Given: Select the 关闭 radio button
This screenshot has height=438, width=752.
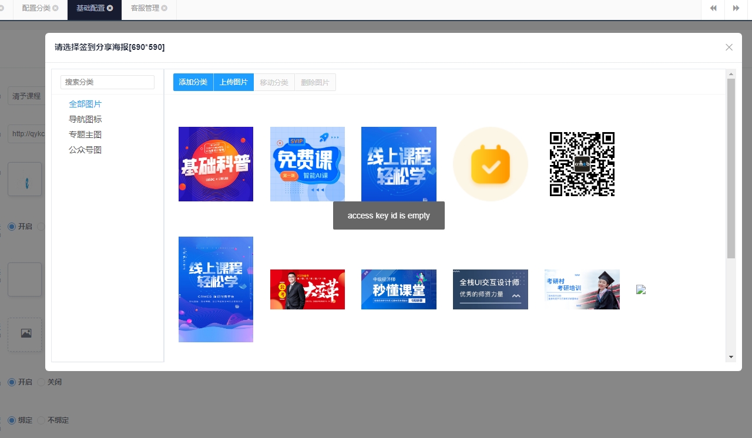Looking at the screenshot, I should (41, 382).
